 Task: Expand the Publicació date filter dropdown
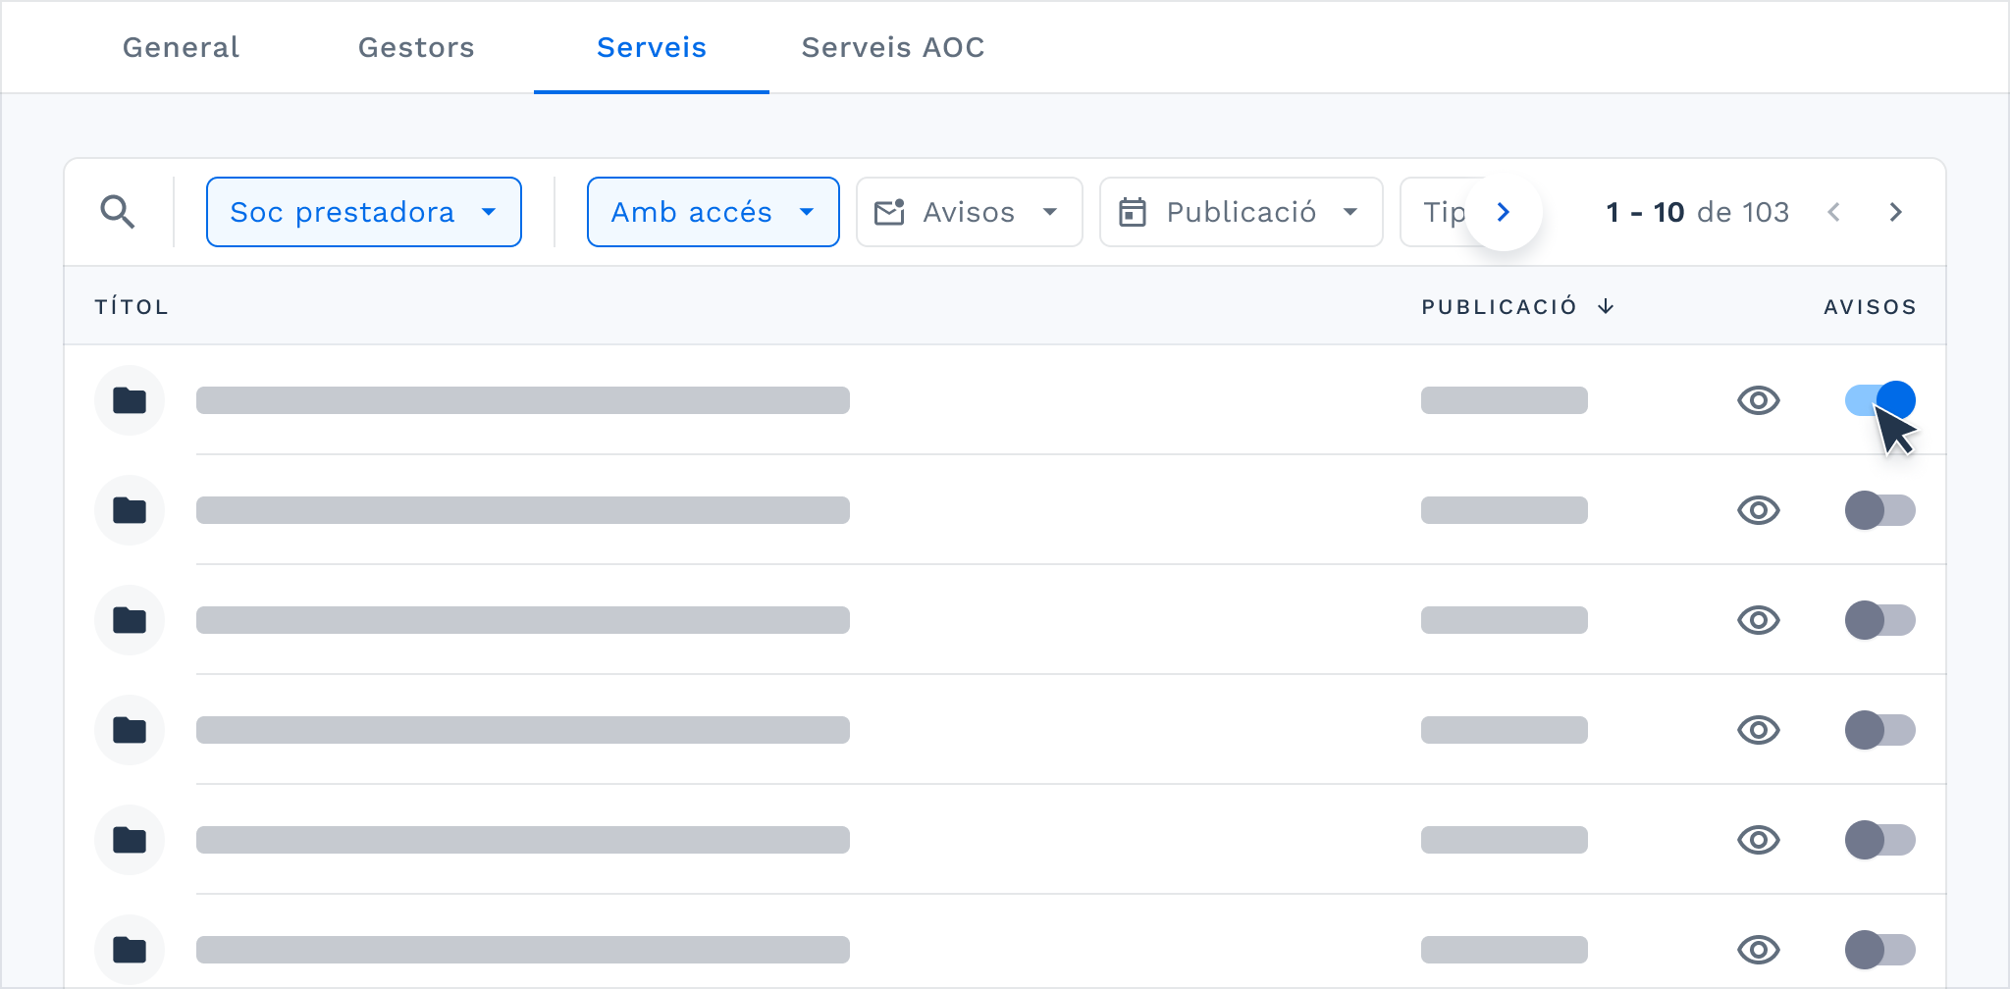click(1242, 212)
